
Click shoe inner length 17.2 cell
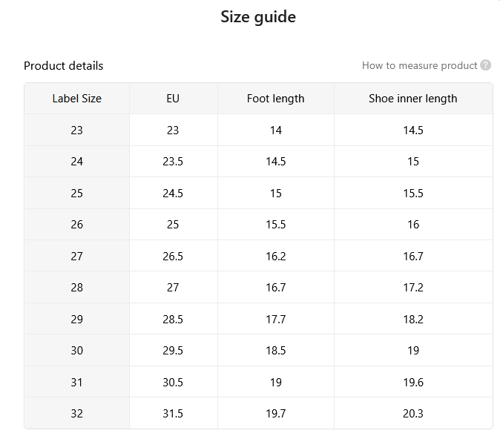(x=412, y=287)
